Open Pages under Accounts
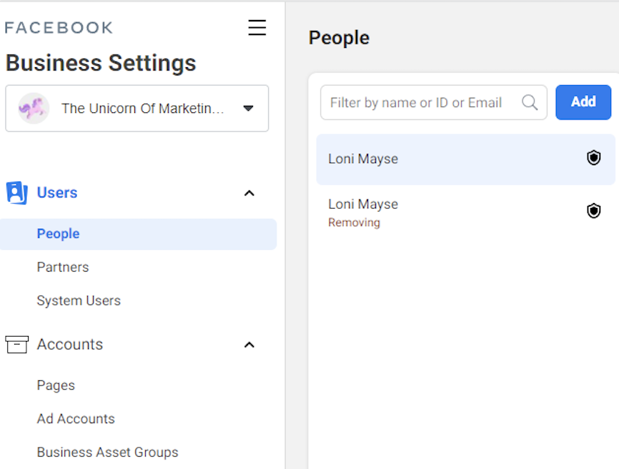This screenshot has height=469, width=619. point(56,385)
